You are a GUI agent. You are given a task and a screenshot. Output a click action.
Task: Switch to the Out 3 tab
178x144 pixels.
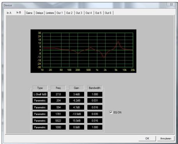(x=79, y=13)
